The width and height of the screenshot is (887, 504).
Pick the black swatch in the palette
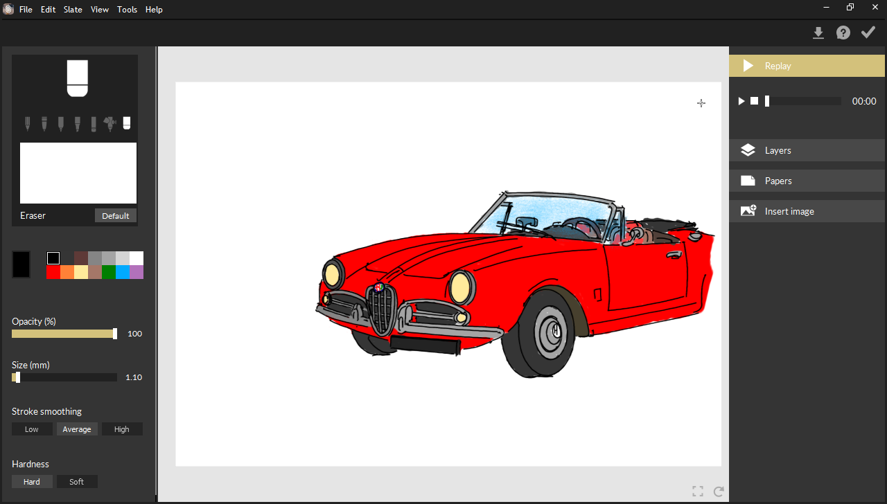coord(53,258)
